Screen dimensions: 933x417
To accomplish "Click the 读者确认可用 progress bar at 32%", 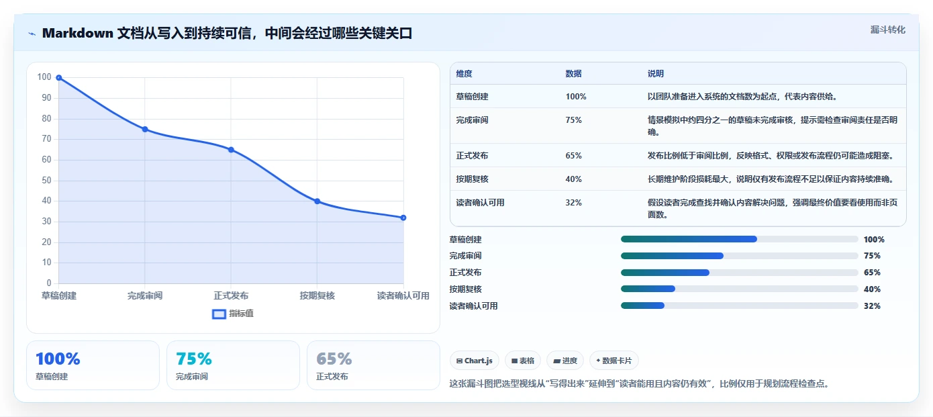I will point(740,306).
